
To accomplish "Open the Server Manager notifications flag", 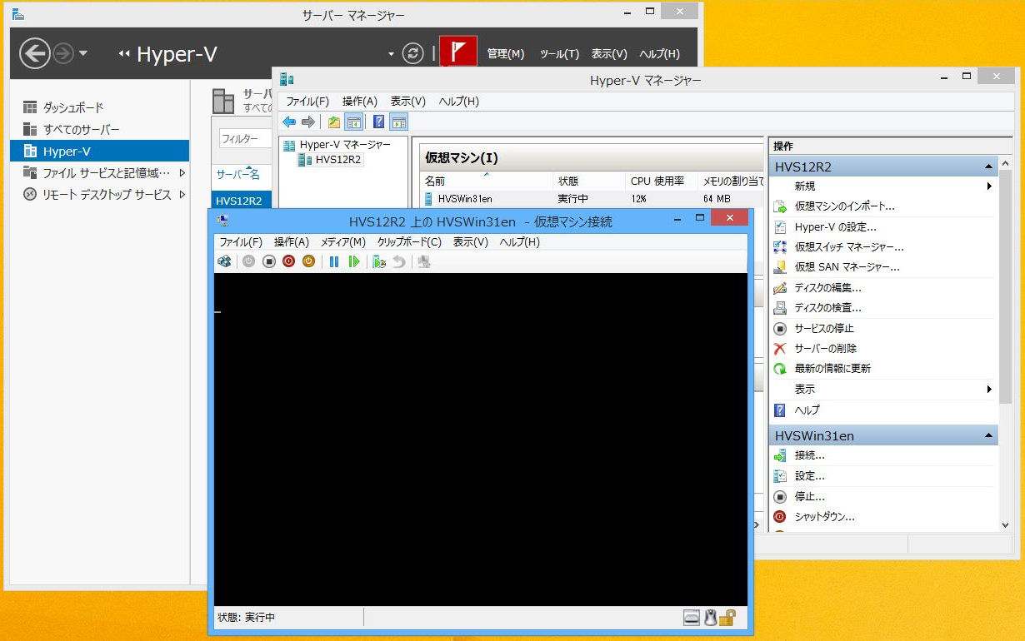I will 458,51.
